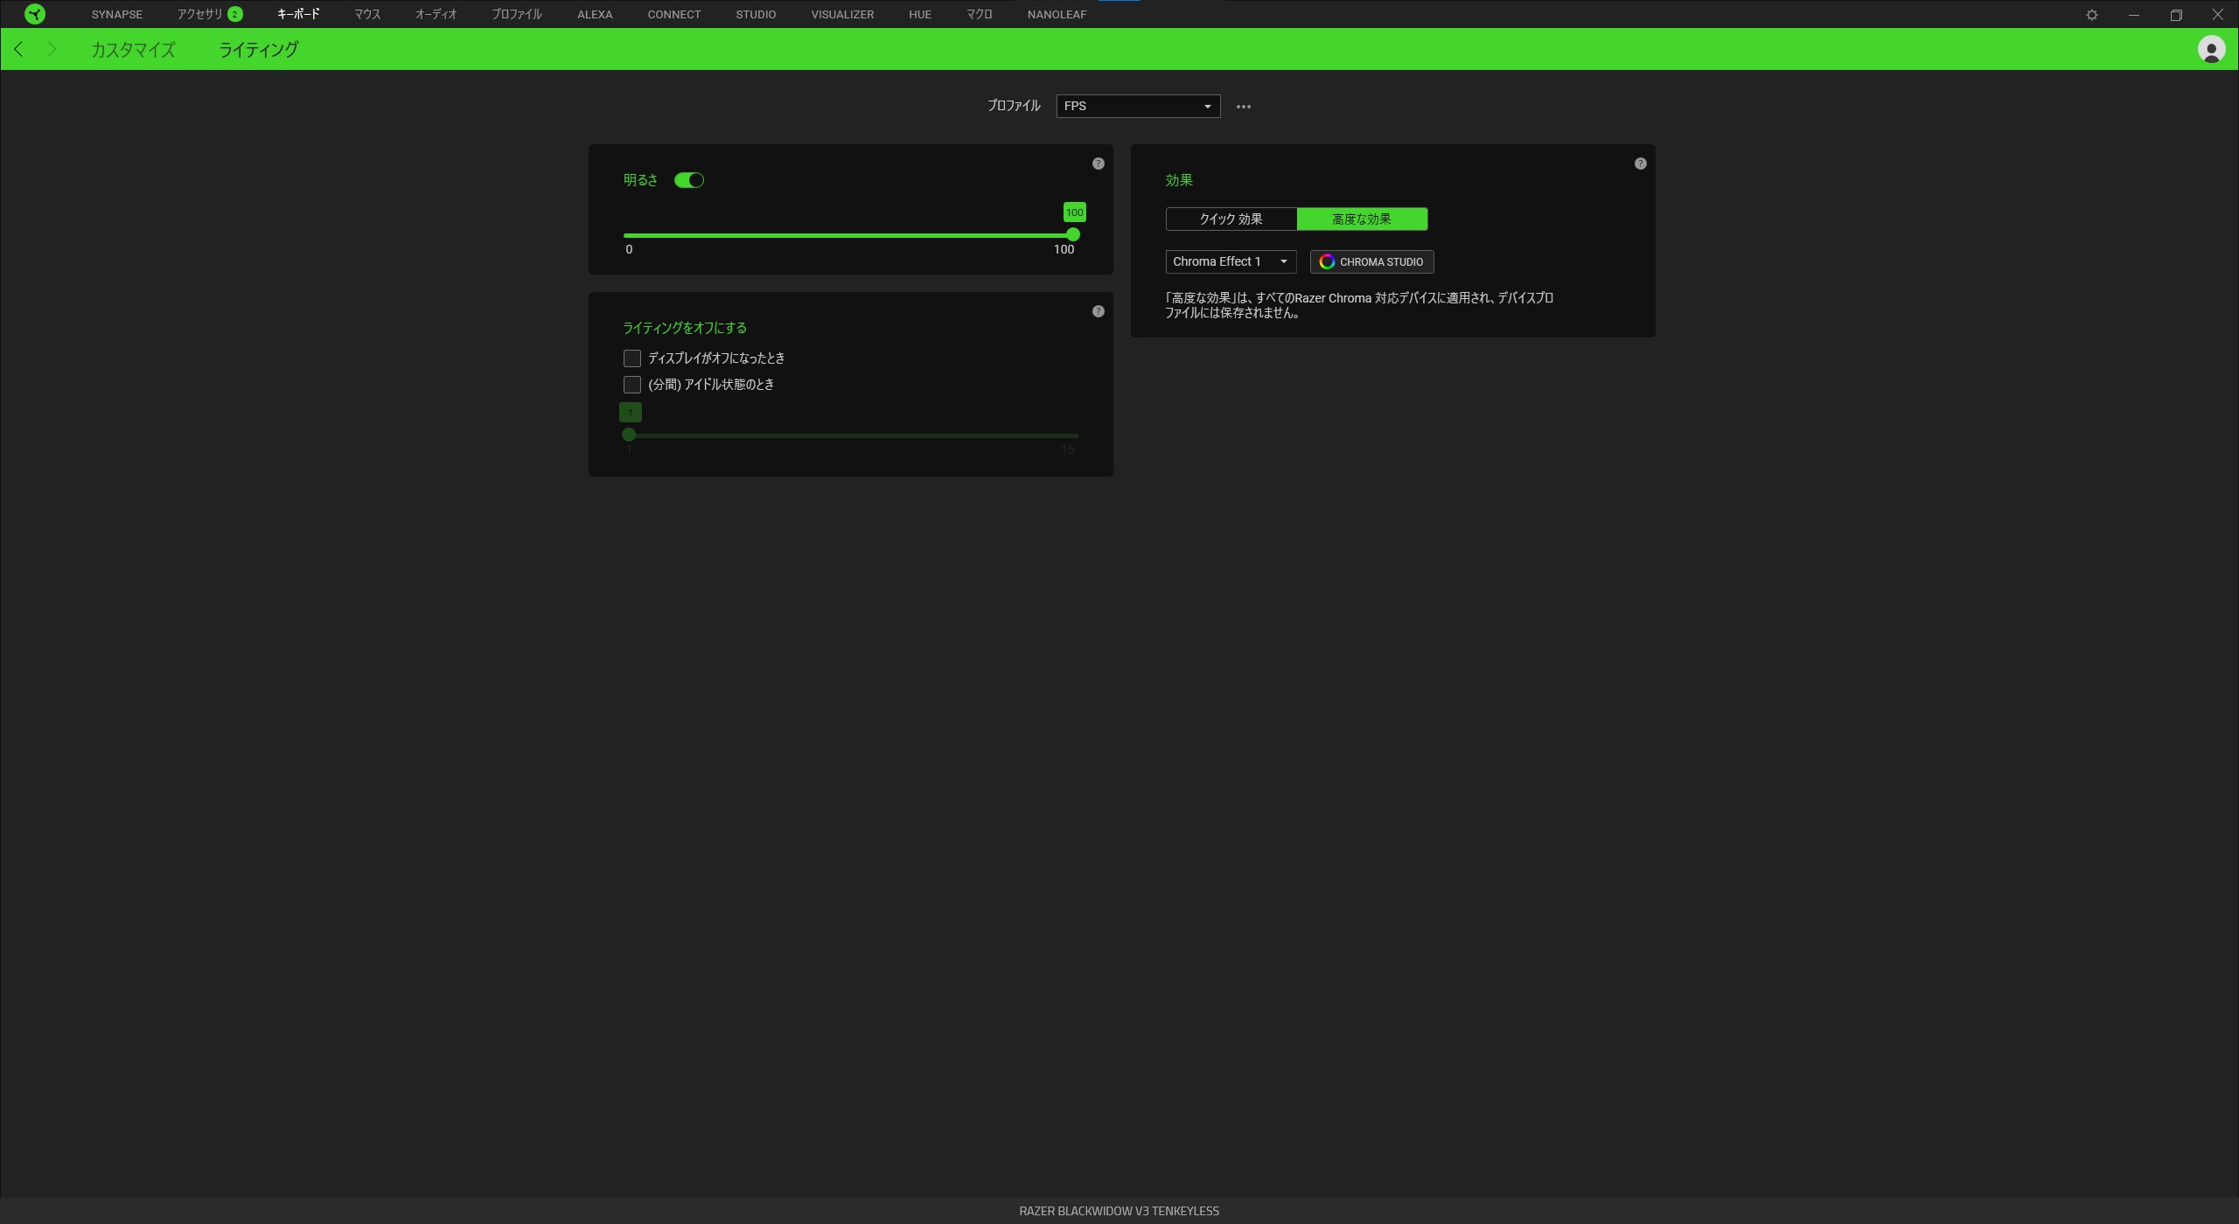Open the マクロ tab

click(980, 14)
